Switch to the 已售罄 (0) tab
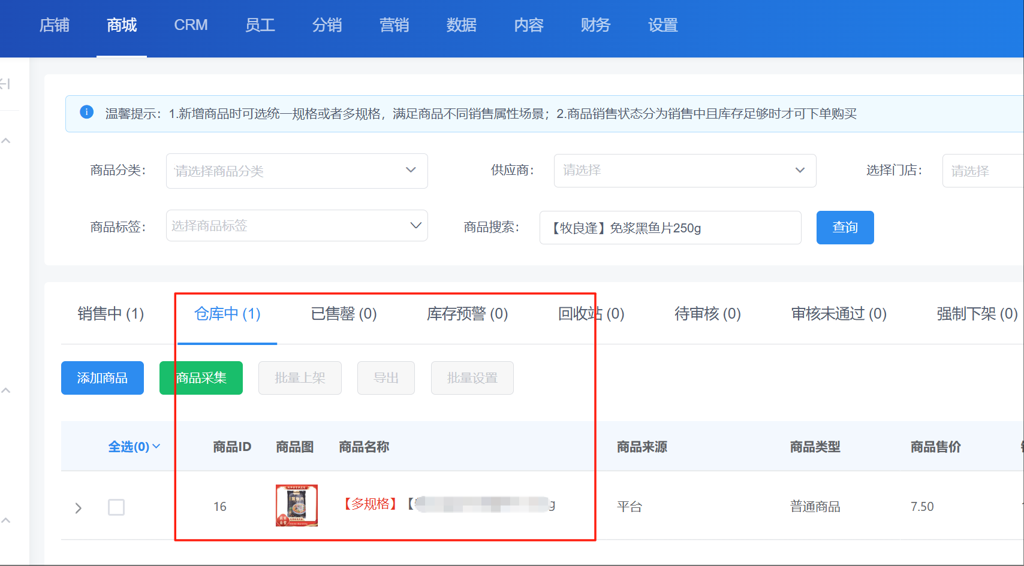1024x566 pixels. click(x=344, y=314)
